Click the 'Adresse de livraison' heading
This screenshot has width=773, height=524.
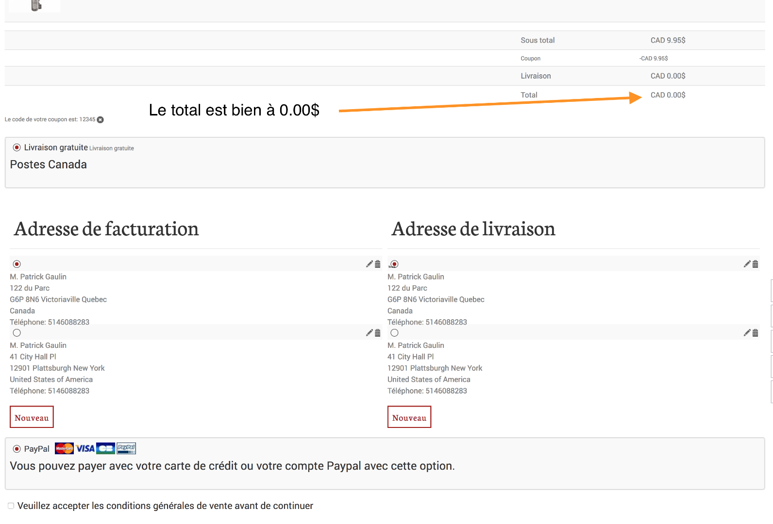[473, 229]
